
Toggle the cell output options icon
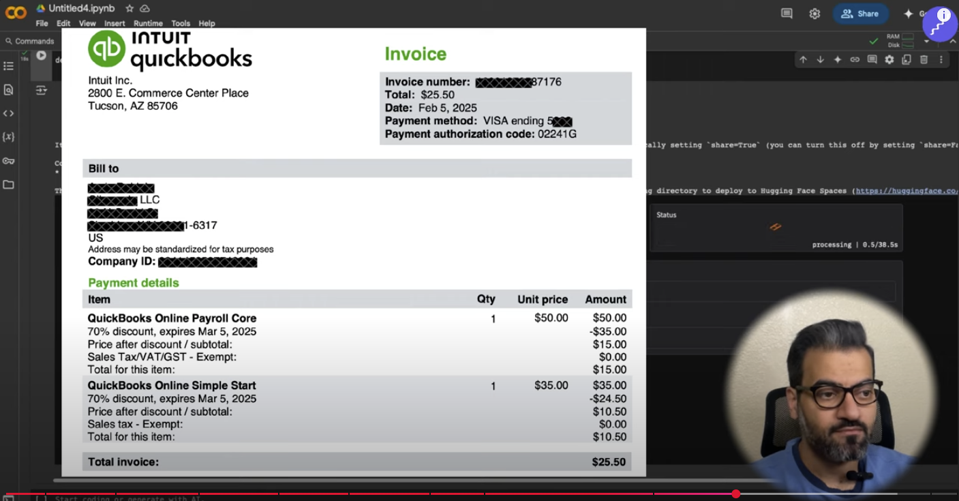[42, 90]
